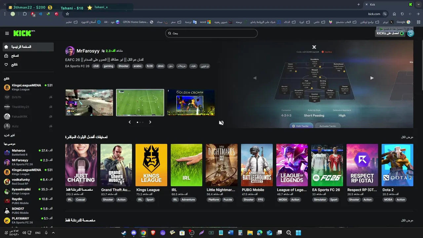Open the Windows Start button
Screen dimensions: 423x238
pyautogui.click(x=298, y=233)
